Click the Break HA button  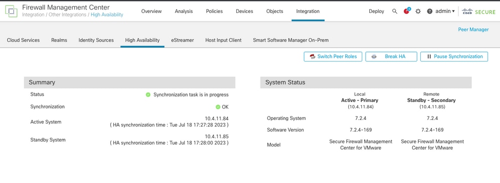(391, 56)
